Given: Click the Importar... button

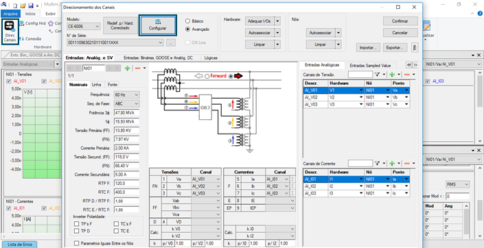Looking at the screenshot, I should coord(368,48).
